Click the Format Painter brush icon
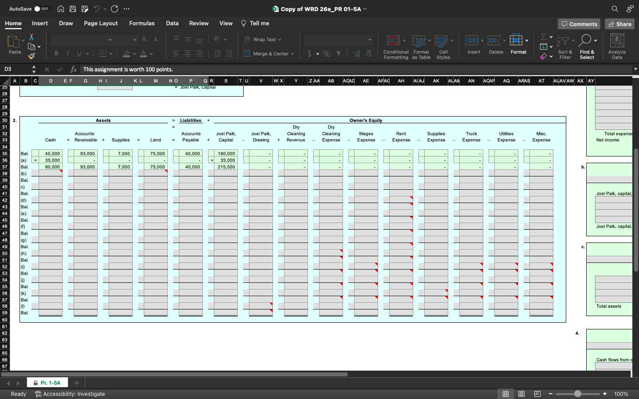Image resolution: width=639 pixels, height=399 pixels. click(x=32, y=56)
